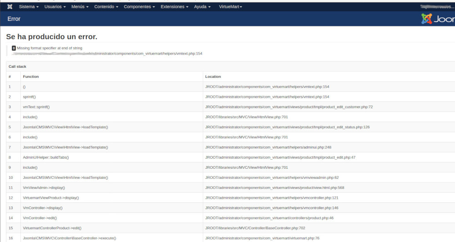
Task: Click the 'Se ha producido un error.' heading
Action: [x=52, y=36]
